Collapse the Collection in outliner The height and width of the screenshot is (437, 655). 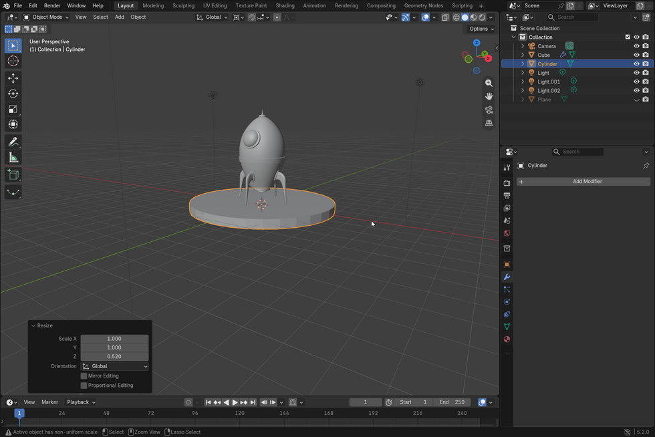coord(514,37)
